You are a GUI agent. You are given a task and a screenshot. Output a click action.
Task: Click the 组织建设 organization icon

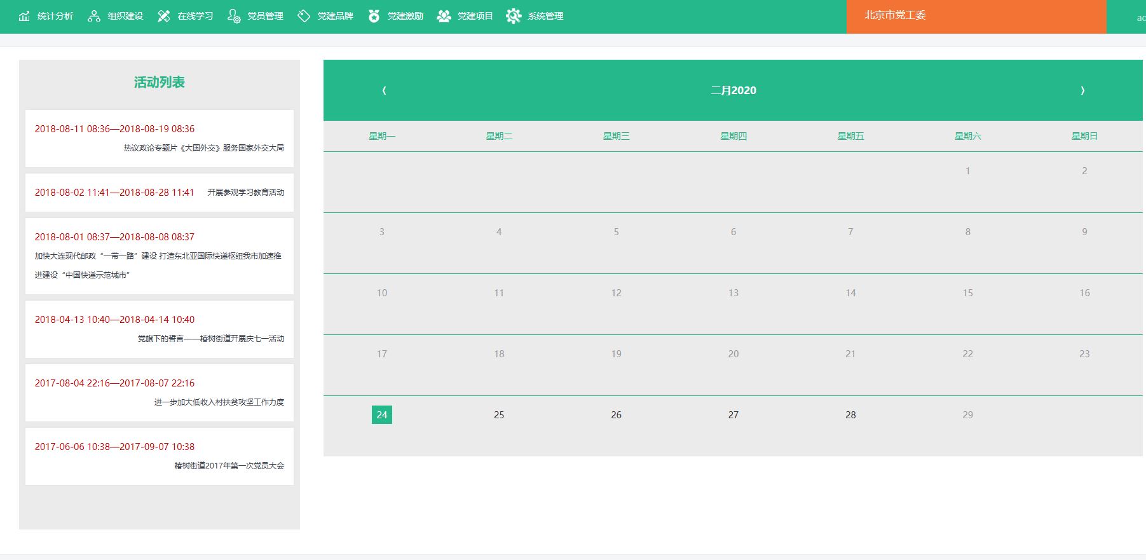coord(94,16)
